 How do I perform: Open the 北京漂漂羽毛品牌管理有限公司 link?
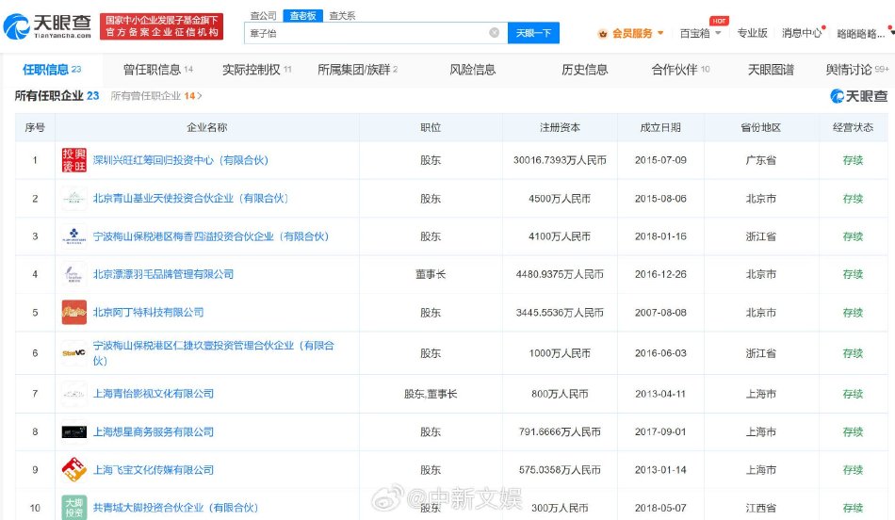(163, 274)
